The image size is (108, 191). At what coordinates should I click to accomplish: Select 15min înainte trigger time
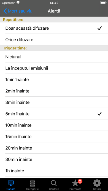click(54, 137)
